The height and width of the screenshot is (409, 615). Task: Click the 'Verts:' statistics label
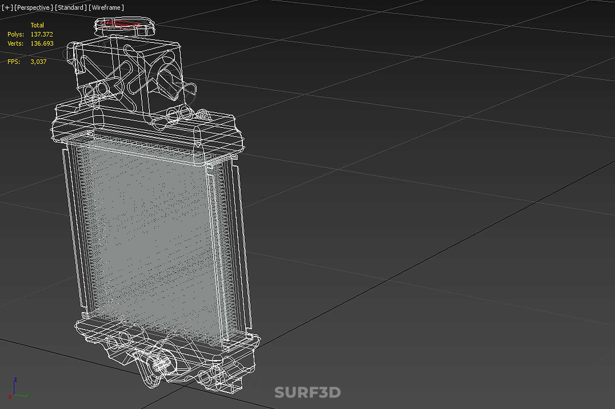click(x=15, y=43)
